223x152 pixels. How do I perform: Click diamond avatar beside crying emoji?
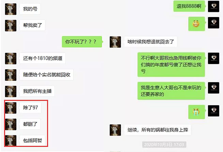213,111
